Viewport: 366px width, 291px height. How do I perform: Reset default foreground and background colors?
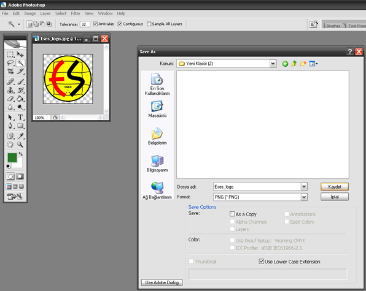click(x=9, y=166)
